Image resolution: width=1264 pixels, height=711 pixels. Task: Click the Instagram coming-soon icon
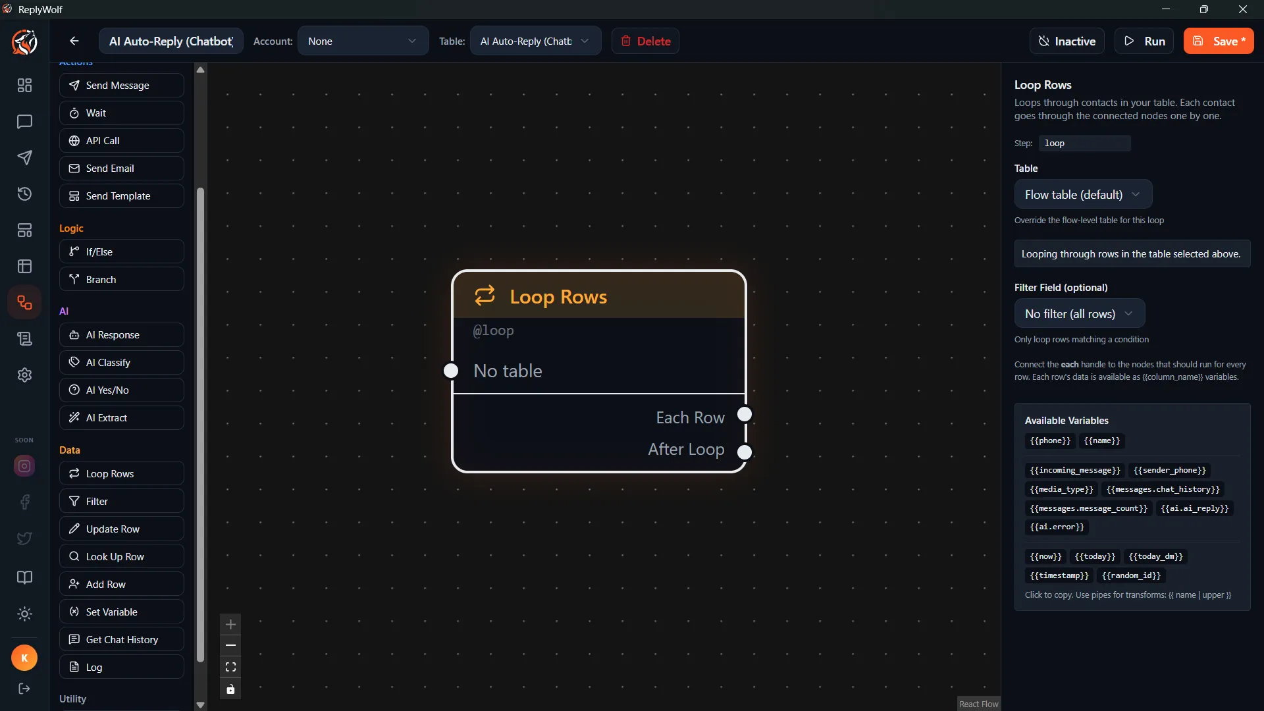coord(24,466)
